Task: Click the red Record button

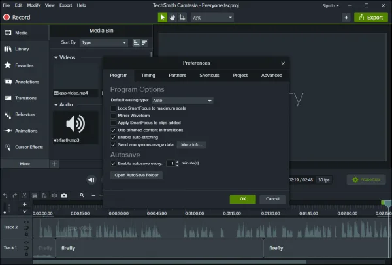Action: coord(17,17)
